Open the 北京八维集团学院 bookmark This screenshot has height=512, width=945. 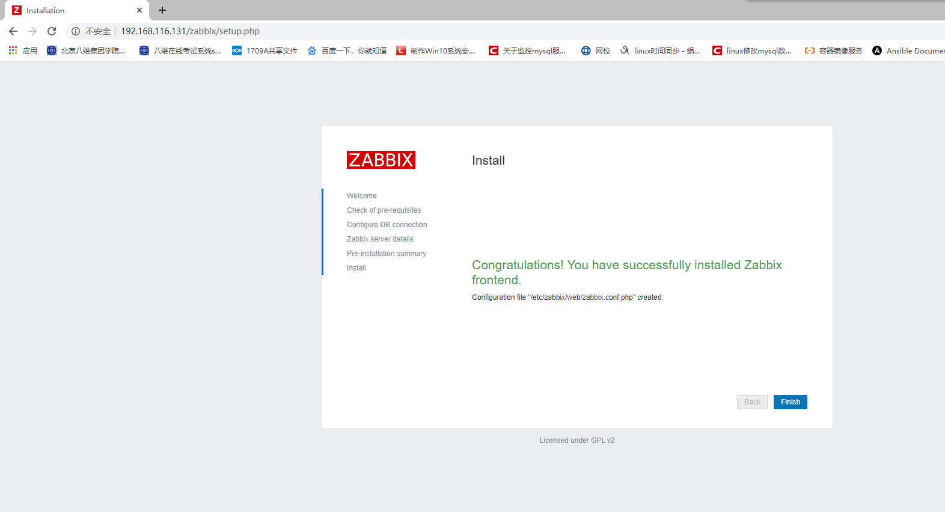(86, 50)
